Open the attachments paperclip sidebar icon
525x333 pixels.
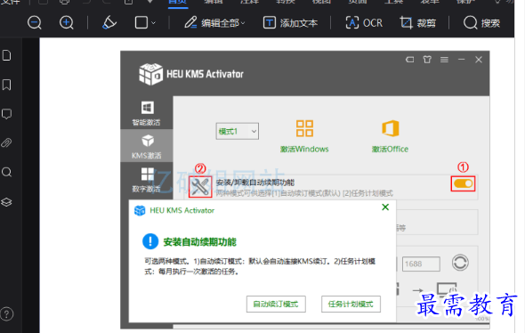click(7, 143)
